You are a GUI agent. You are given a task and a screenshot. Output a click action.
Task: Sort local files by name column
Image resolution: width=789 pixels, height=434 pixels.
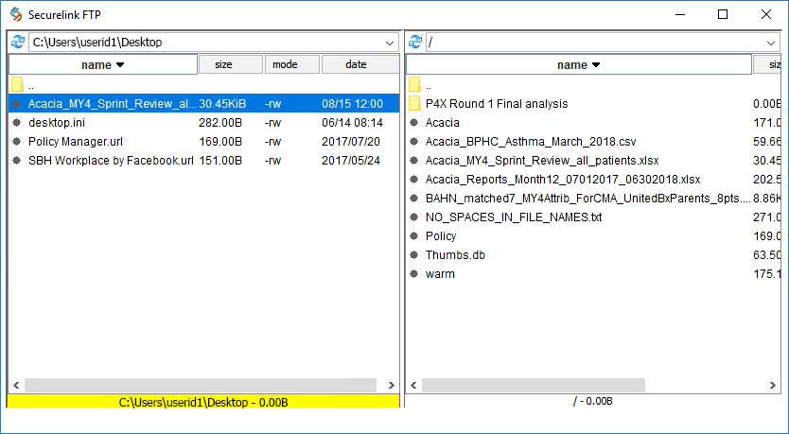[103, 65]
